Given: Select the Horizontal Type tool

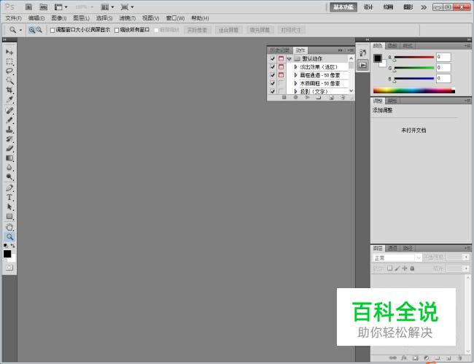Looking at the screenshot, I should click(9, 197).
